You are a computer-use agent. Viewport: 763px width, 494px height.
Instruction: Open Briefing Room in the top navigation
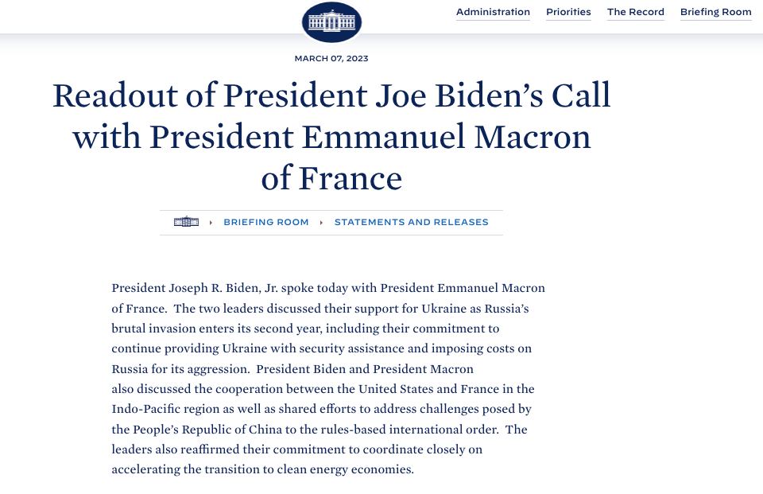click(715, 12)
